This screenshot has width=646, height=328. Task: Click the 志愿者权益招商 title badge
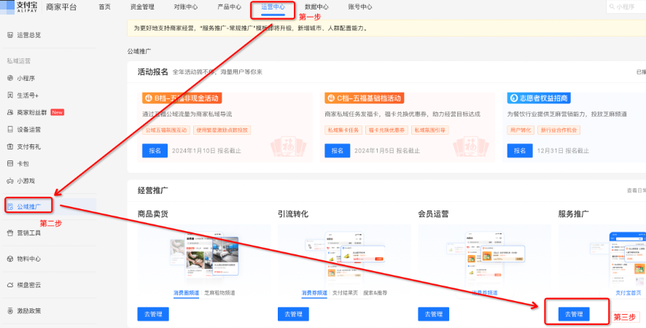click(539, 98)
